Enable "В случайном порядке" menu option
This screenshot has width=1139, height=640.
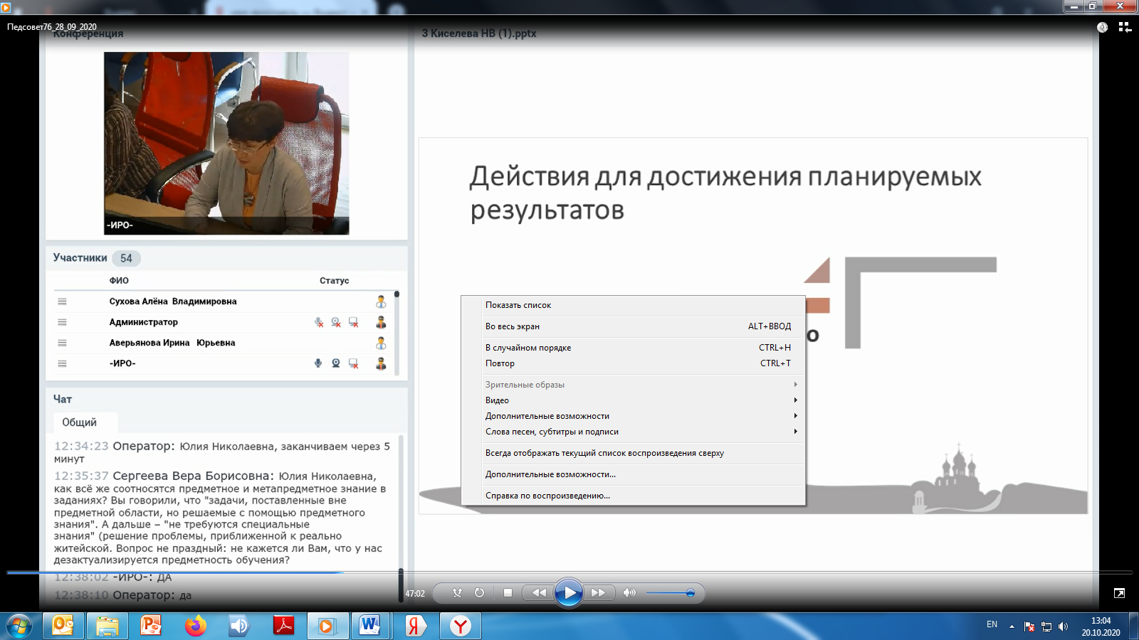coord(633,348)
